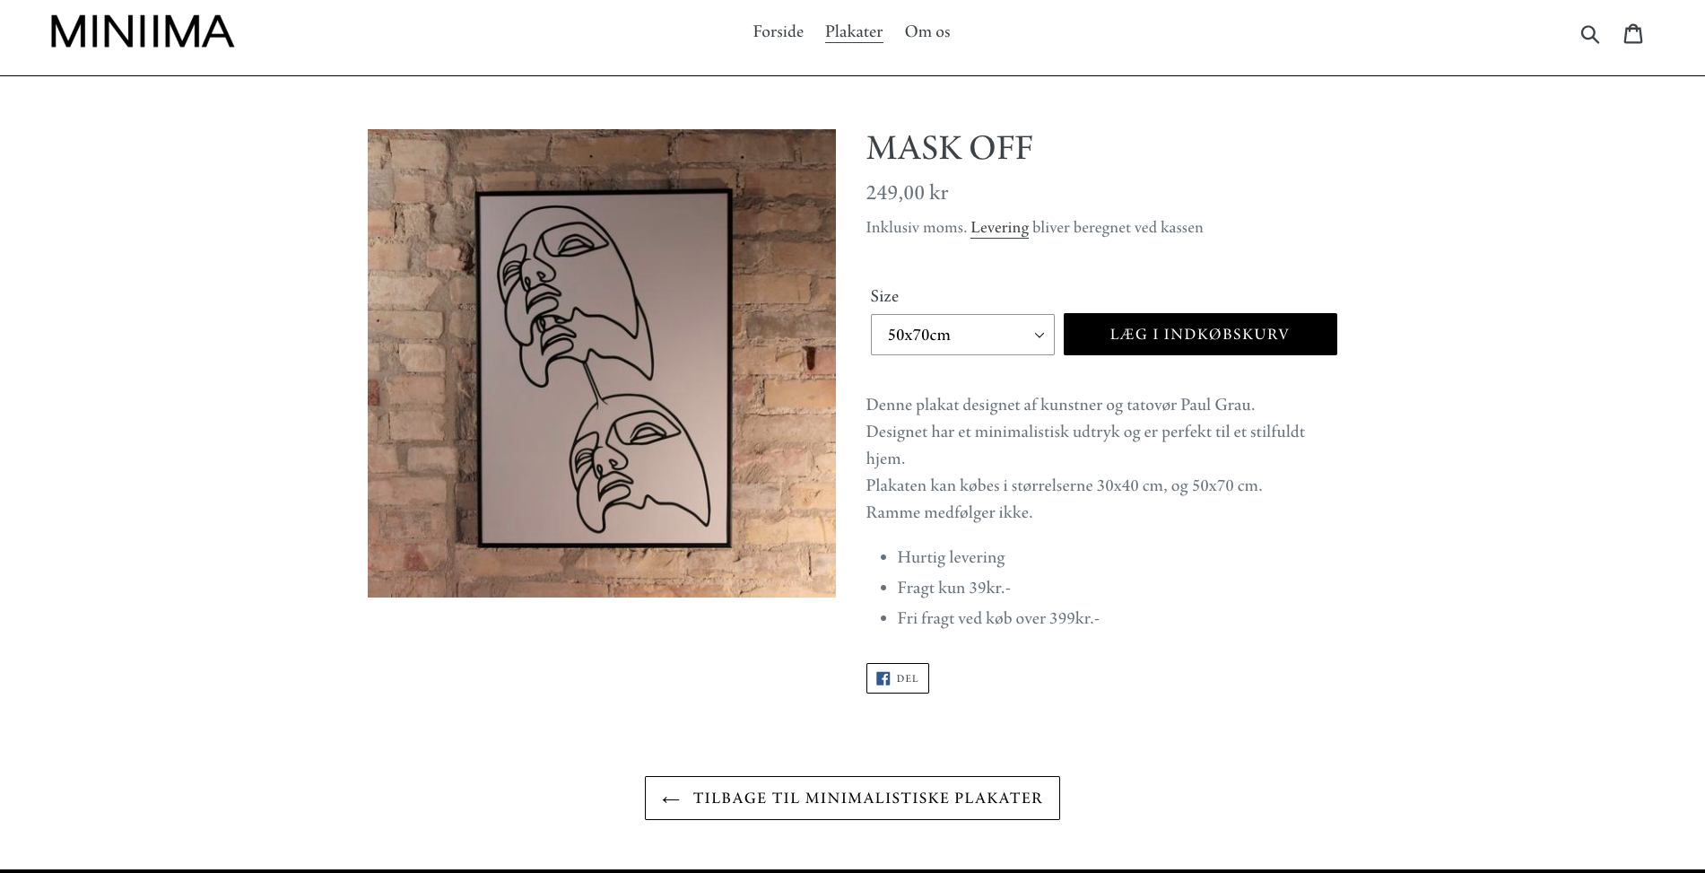The width and height of the screenshot is (1705, 873).
Task: Open the search magnifier icon
Action: (1589, 34)
